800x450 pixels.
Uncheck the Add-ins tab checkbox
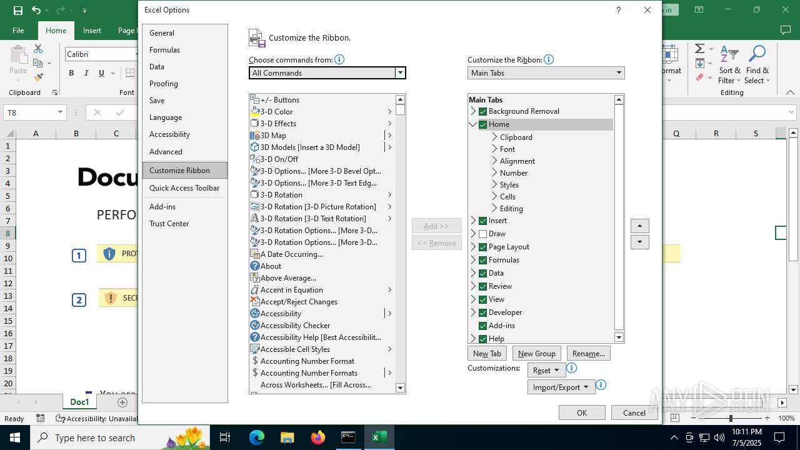(x=482, y=326)
